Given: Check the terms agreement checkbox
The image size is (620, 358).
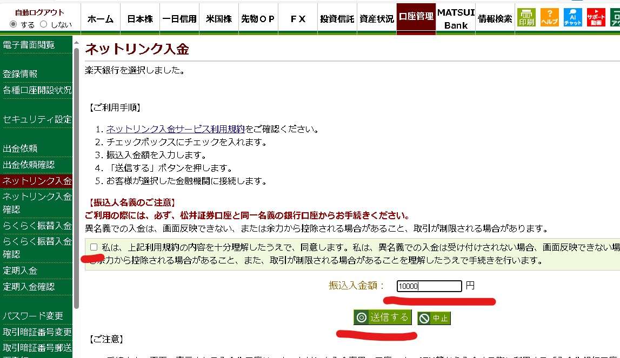Looking at the screenshot, I should click(x=94, y=247).
